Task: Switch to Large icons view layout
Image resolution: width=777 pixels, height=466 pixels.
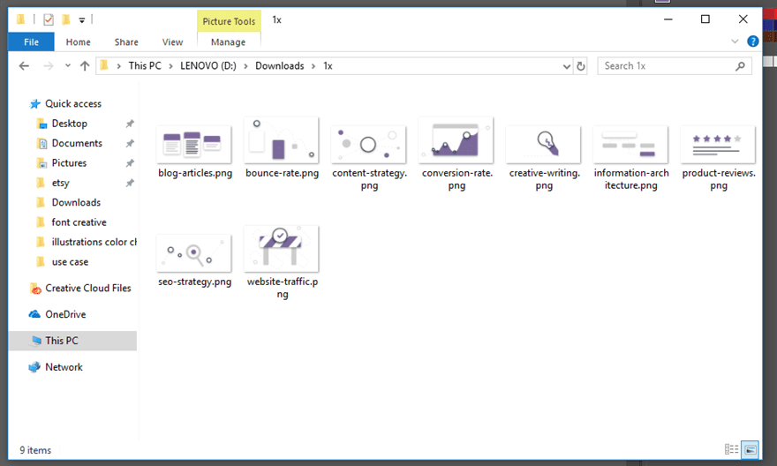Action: coord(750,450)
